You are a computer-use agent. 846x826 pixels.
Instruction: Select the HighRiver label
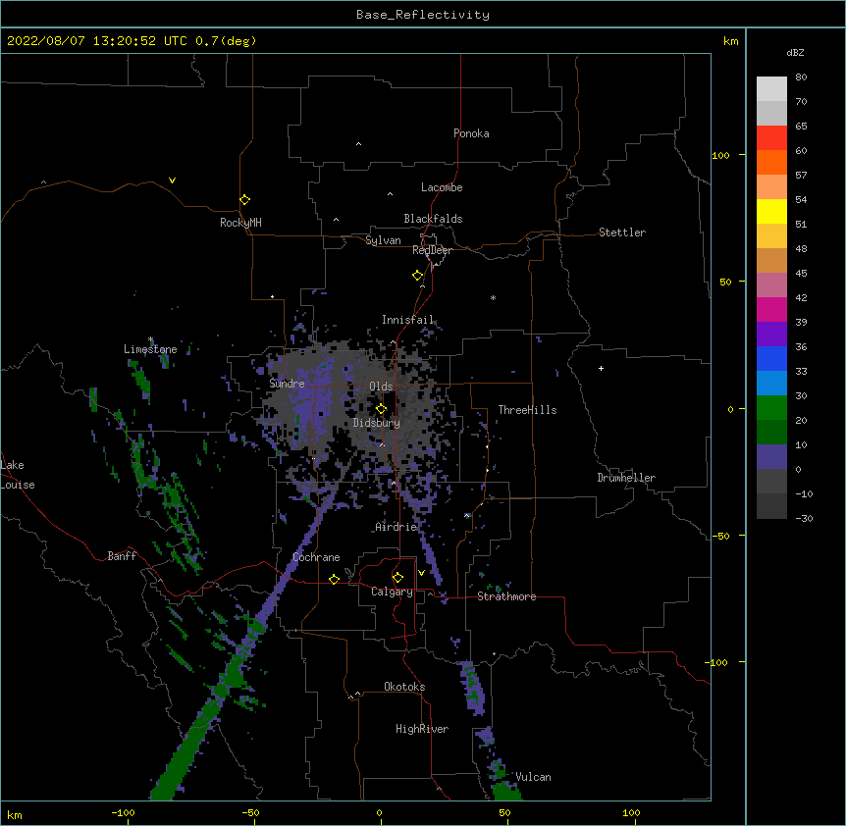pyautogui.click(x=422, y=729)
